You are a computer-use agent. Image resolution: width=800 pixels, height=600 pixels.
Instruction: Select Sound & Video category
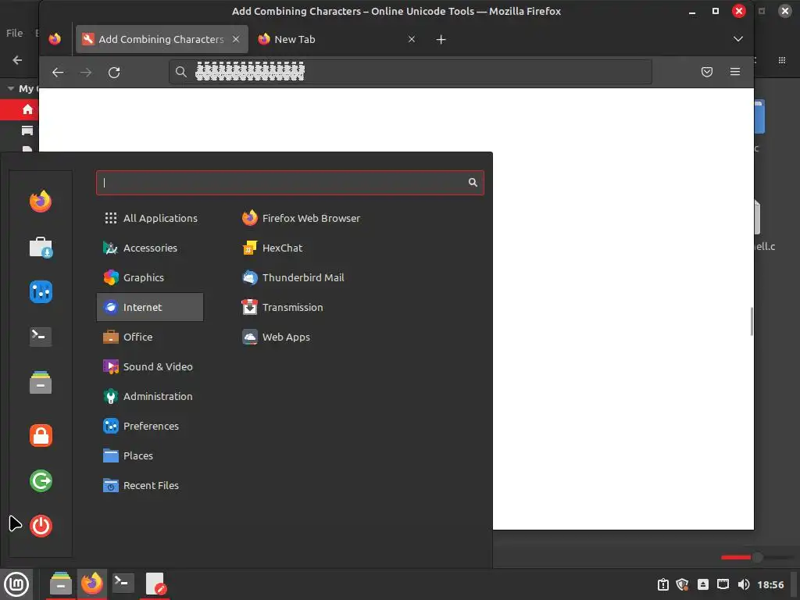[150, 366]
